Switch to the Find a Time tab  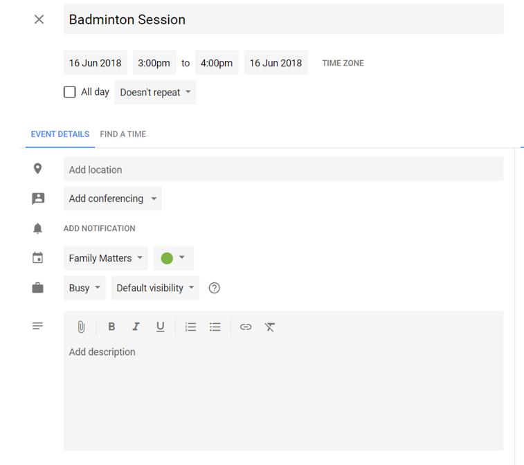(123, 134)
